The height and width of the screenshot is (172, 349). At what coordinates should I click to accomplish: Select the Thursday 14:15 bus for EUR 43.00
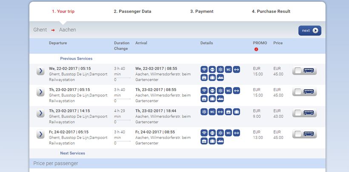pyautogui.click(x=304, y=113)
